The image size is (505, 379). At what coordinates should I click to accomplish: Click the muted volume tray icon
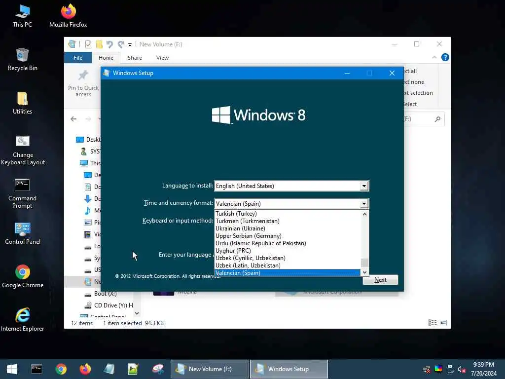click(462, 369)
